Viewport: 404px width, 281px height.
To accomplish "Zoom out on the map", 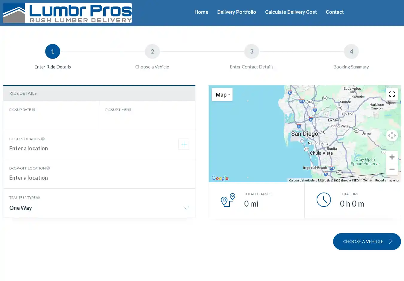I will click(392, 169).
